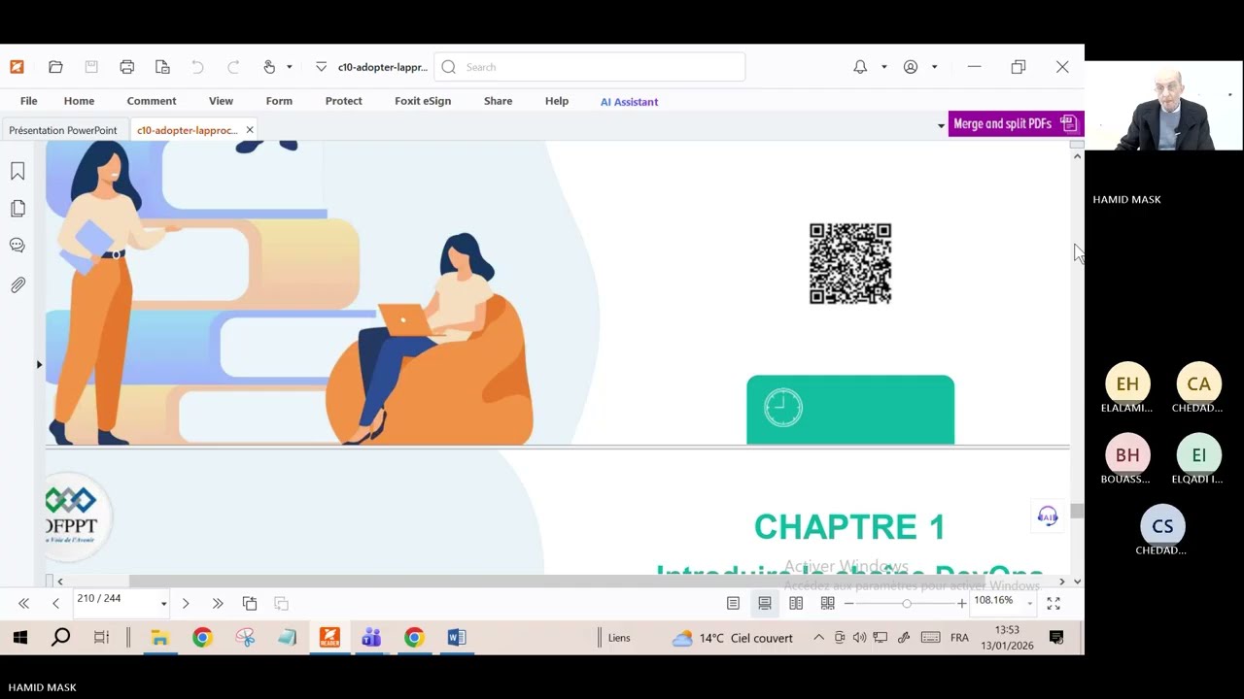This screenshot has width=1244, height=699.
Task: Click the volume speaker tray icon
Action: pyautogui.click(x=859, y=638)
